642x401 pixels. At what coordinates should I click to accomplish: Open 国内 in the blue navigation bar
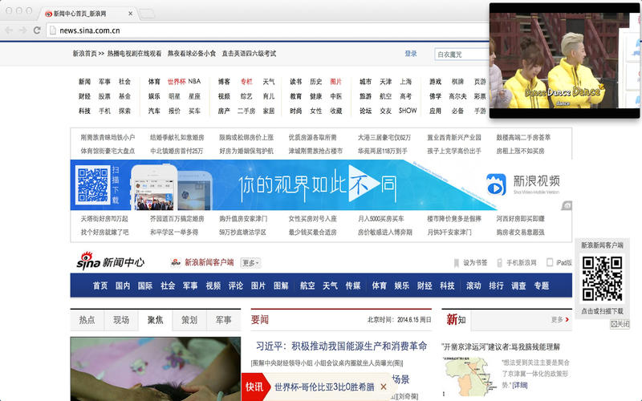123,286
